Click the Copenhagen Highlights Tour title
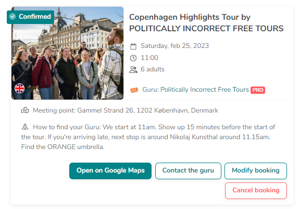Viewport: 300px width, 209px height. (x=206, y=23)
